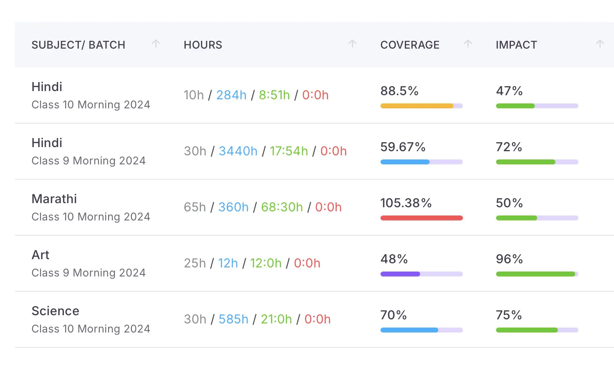Viewport: 614px width, 370px height.
Task: Select Art Class 9 Morning 2024
Action: tap(88, 263)
